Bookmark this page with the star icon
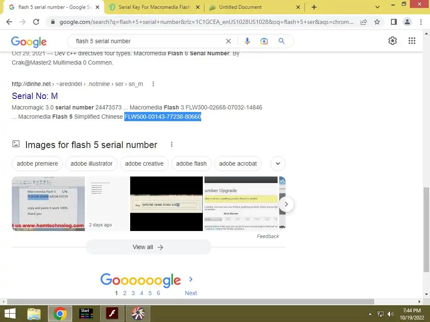The image size is (430, 322). (x=377, y=22)
